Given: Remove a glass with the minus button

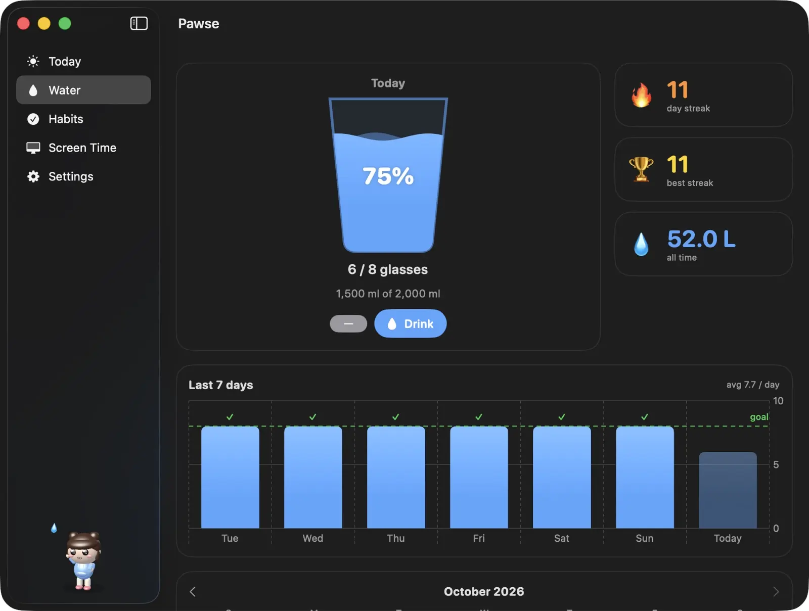Looking at the screenshot, I should tap(348, 323).
